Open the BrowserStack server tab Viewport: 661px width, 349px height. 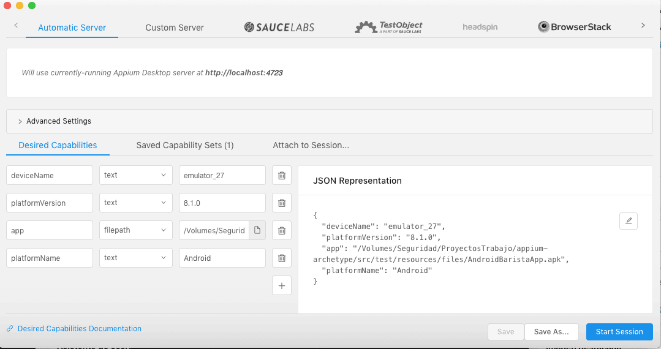pos(574,27)
